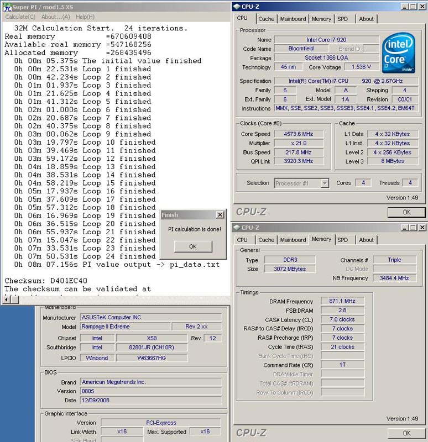
Task: Close the lower CPU-Z Memory window
Action: pos(422,228)
